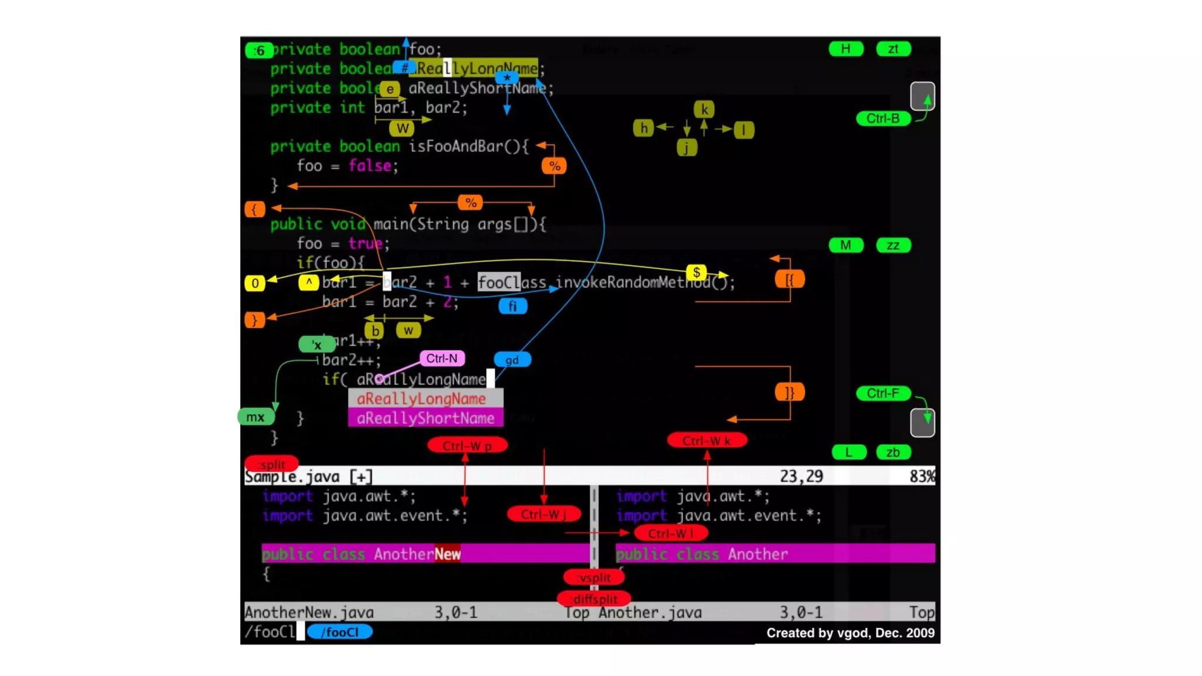This screenshot has height=676, width=1202.
Task: Click the pink Ctrl-N autocomplete label
Action: (x=441, y=358)
